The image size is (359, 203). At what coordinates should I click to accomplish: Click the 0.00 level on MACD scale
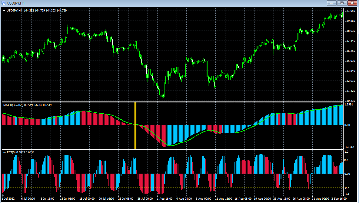[348, 125]
